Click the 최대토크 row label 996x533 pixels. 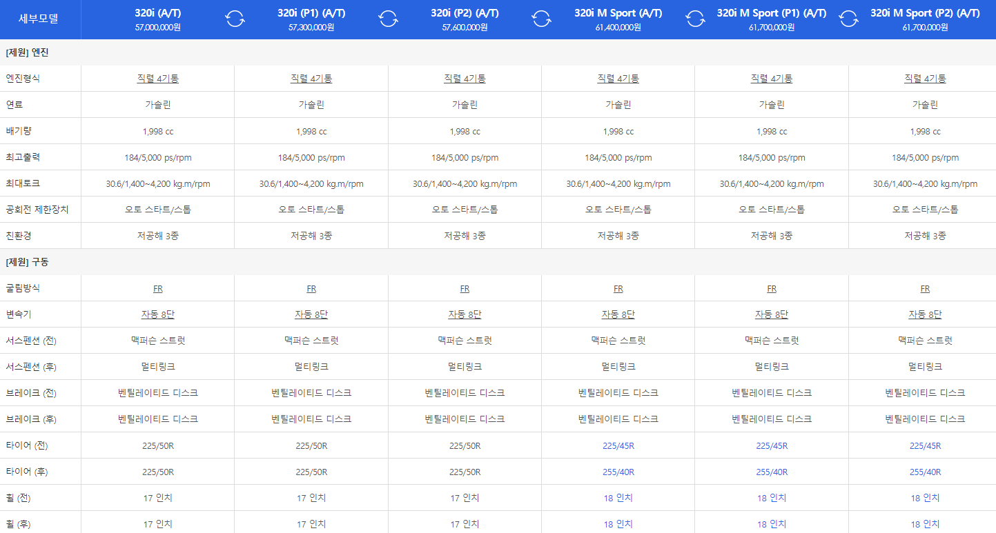[23, 183]
